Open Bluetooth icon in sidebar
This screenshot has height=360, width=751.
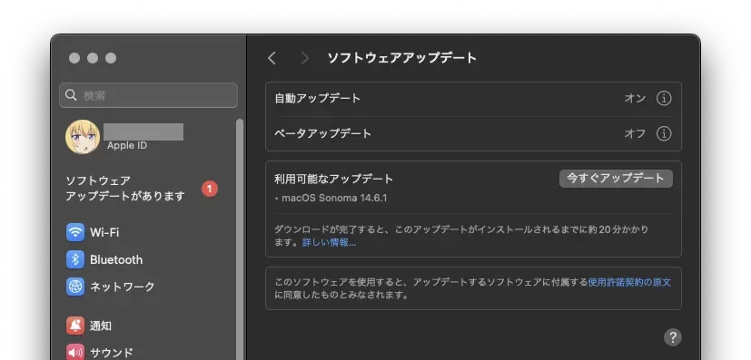coord(75,259)
